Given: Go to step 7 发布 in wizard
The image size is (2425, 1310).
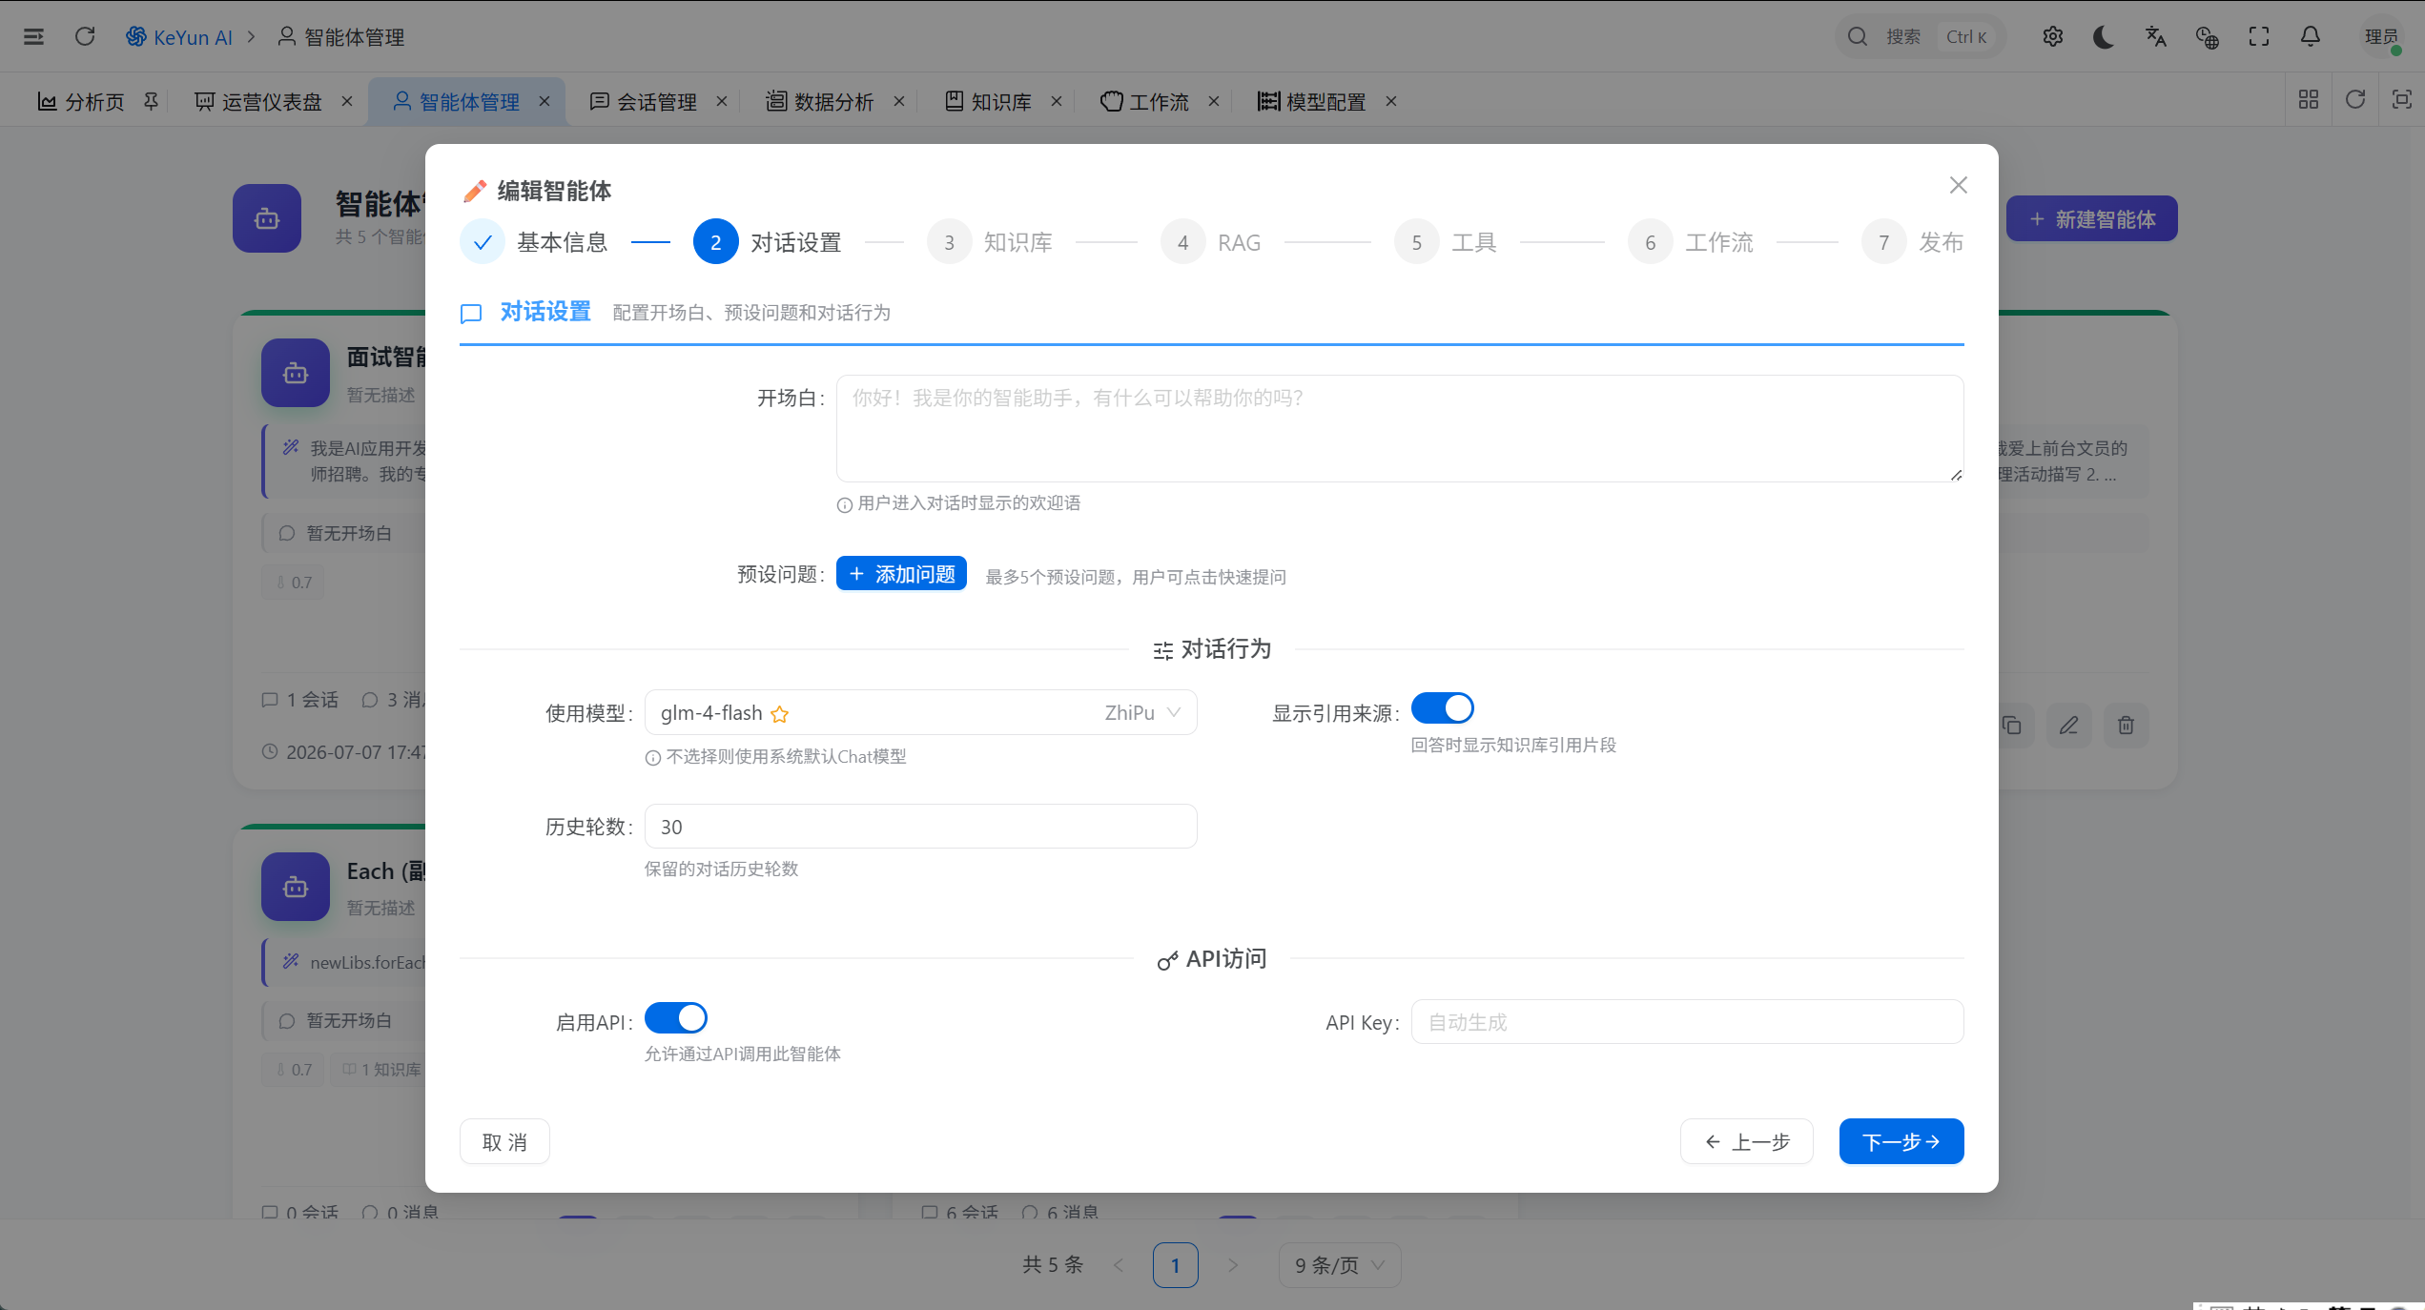Looking at the screenshot, I should 1913,242.
